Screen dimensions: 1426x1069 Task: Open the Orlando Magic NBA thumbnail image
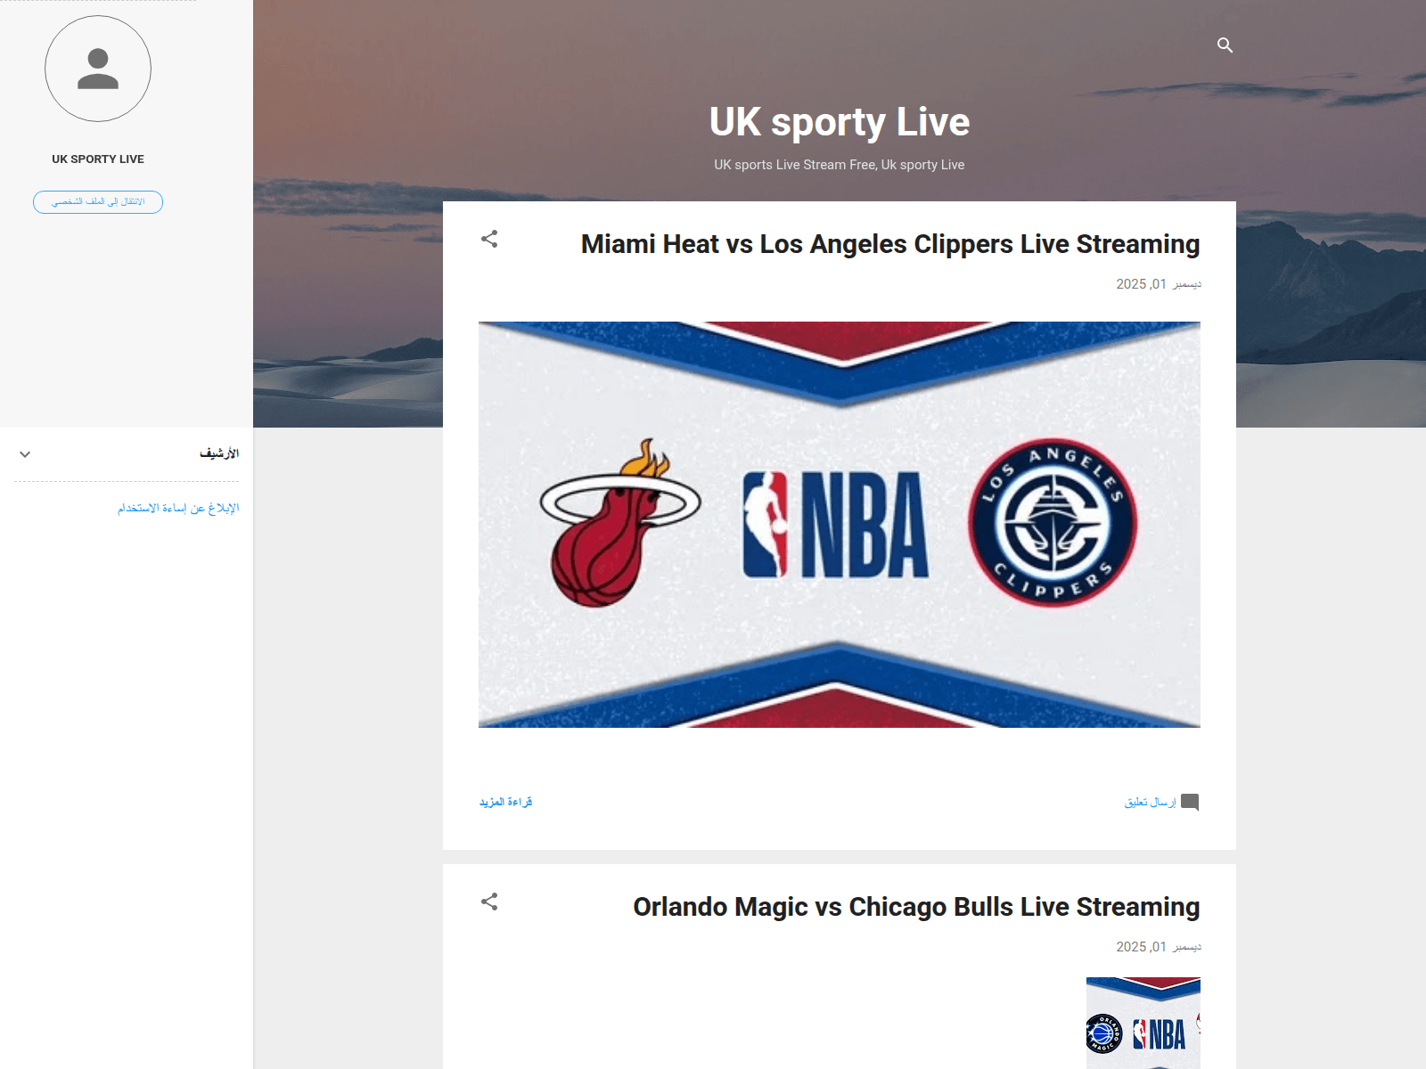click(x=1143, y=1023)
